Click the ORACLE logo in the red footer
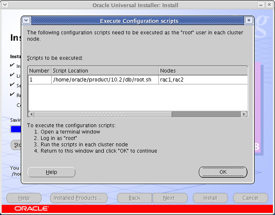The width and height of the screenshot is (275, 215). [32, 208]
